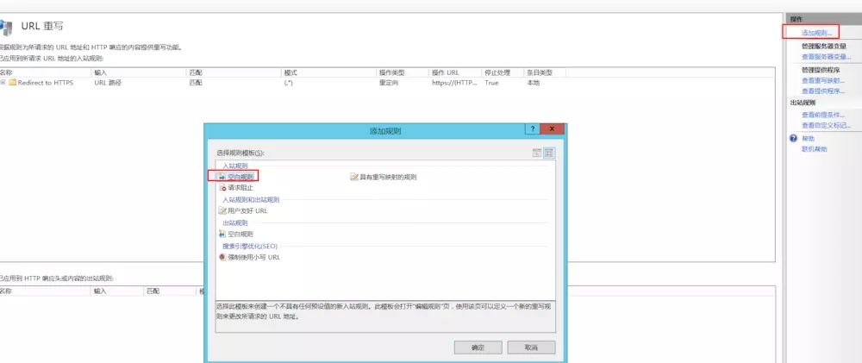Click the dialog's help question mark
The width and height of the screenshot is (862, 363).
tap(532, 129)
